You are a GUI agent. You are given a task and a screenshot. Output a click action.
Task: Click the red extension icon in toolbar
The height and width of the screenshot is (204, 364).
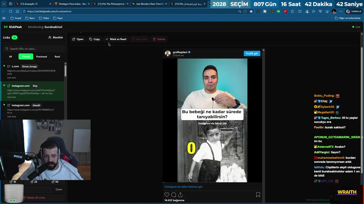(285, 11)
